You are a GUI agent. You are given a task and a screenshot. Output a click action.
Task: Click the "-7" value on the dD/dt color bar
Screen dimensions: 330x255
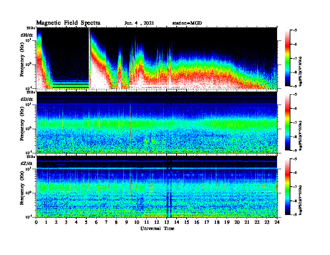(x=295, y=122)
